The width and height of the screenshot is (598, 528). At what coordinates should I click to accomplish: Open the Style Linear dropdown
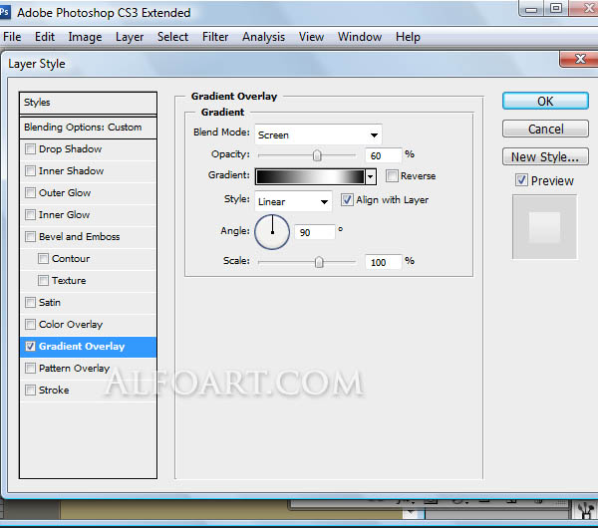293,201
